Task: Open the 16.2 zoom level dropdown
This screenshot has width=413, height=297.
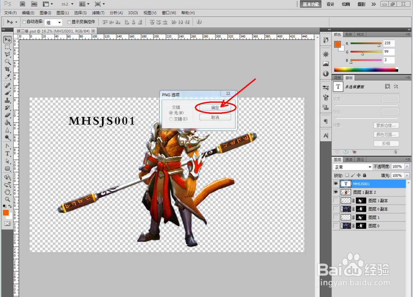Action: (x=72, y=4)
